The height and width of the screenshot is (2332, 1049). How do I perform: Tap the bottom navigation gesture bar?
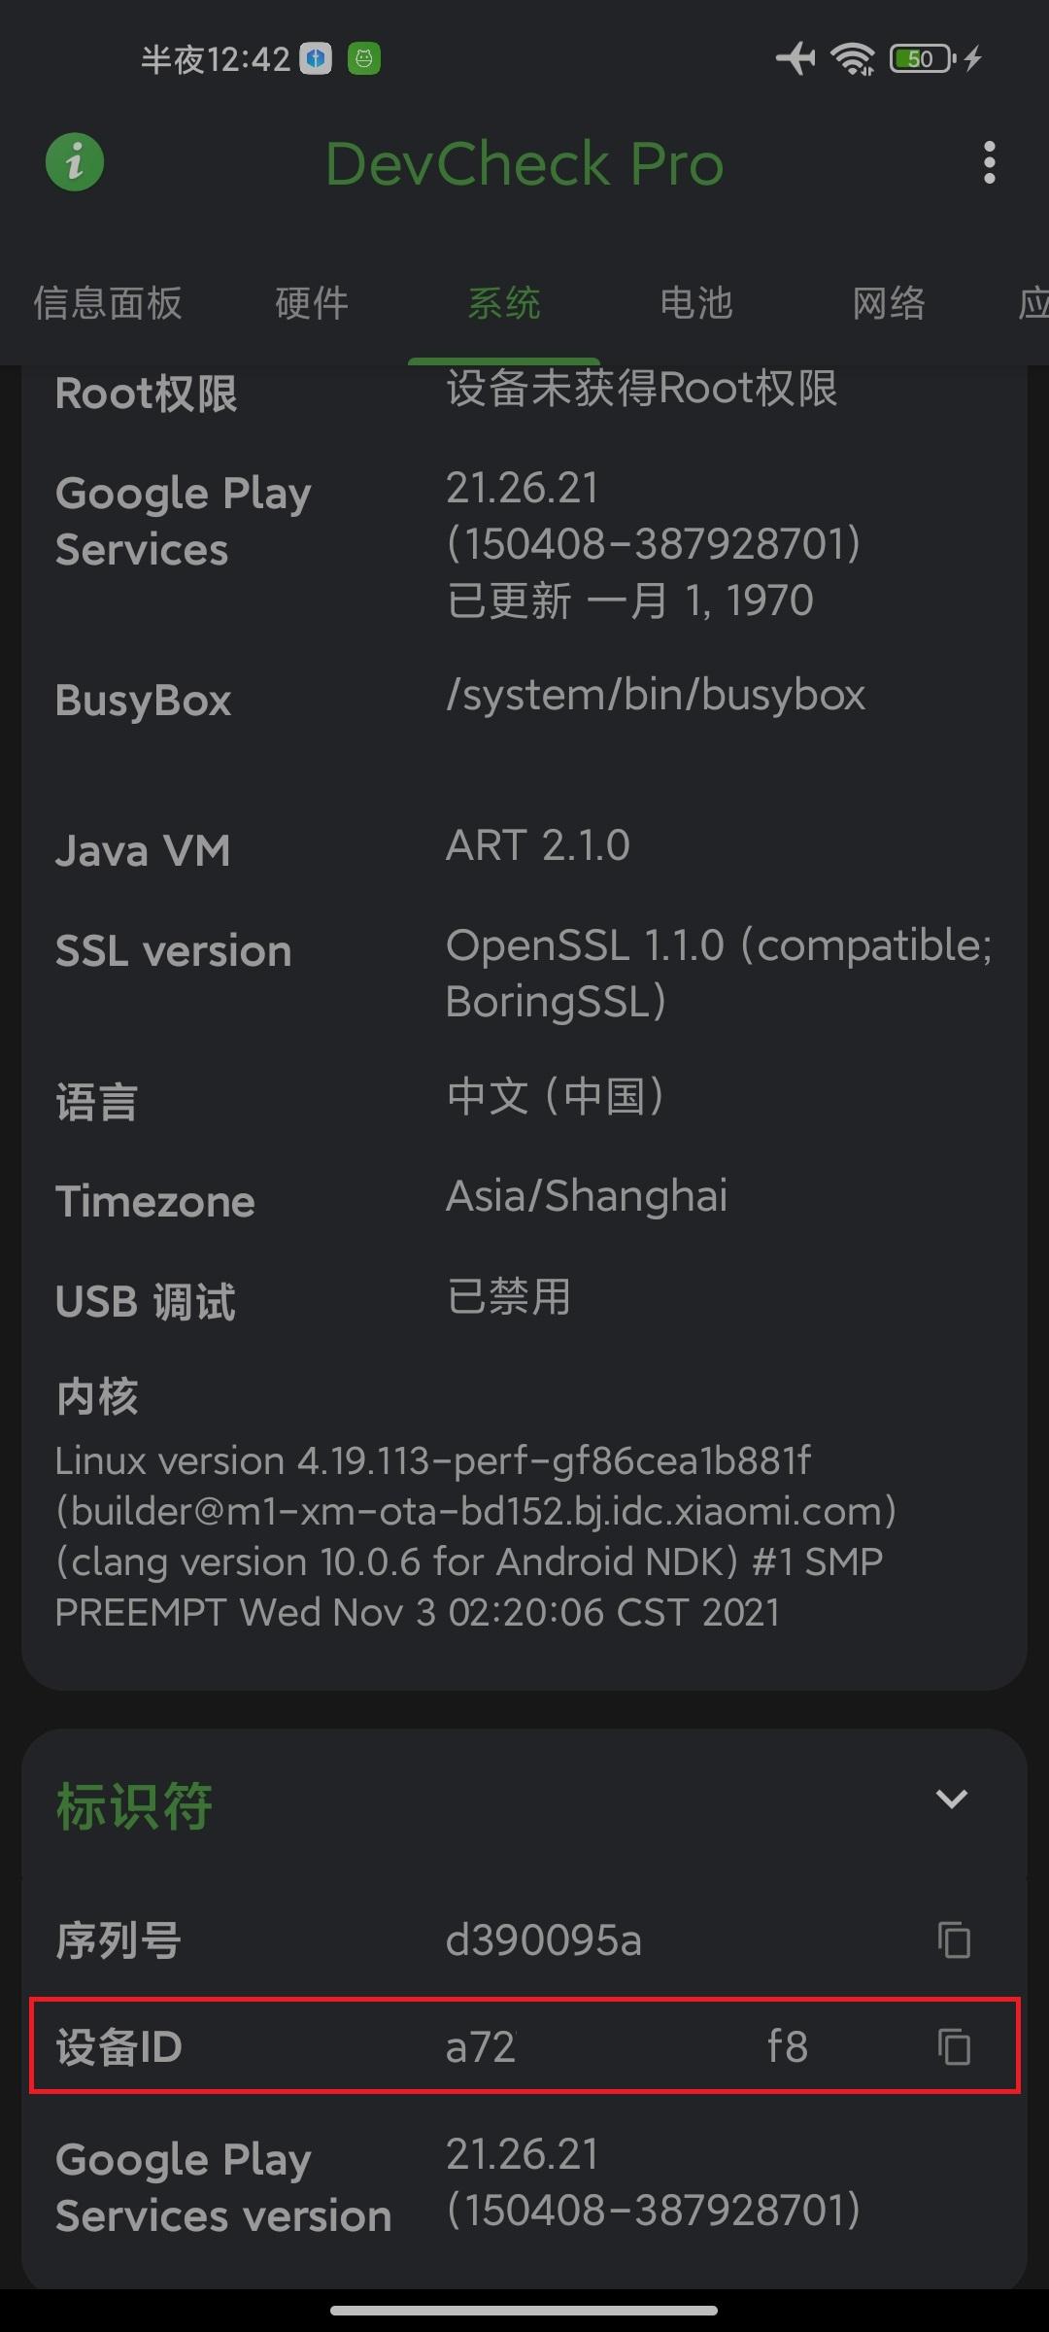tap(524, 2310)
